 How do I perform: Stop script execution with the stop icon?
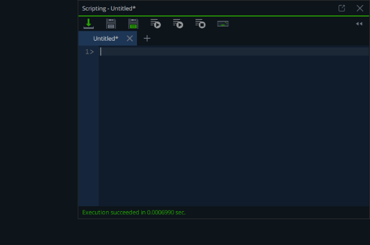(200, 24)
